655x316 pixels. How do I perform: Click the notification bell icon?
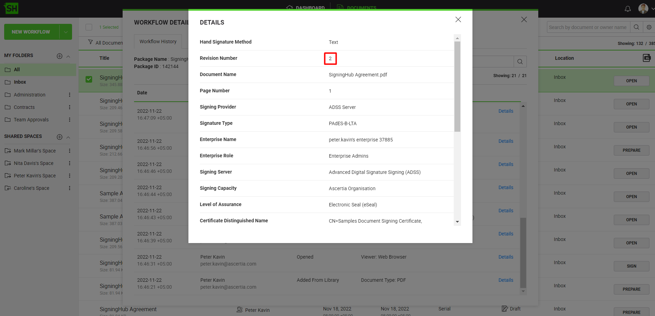pyautogui.click(x=628, y=9)
